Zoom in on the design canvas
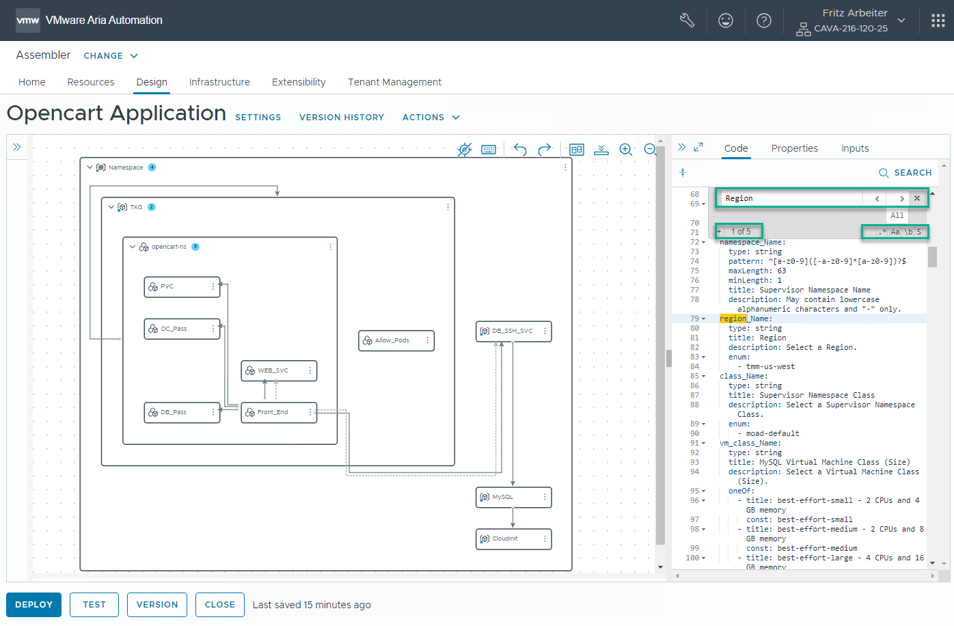954x626 pixels. (625, 150)
